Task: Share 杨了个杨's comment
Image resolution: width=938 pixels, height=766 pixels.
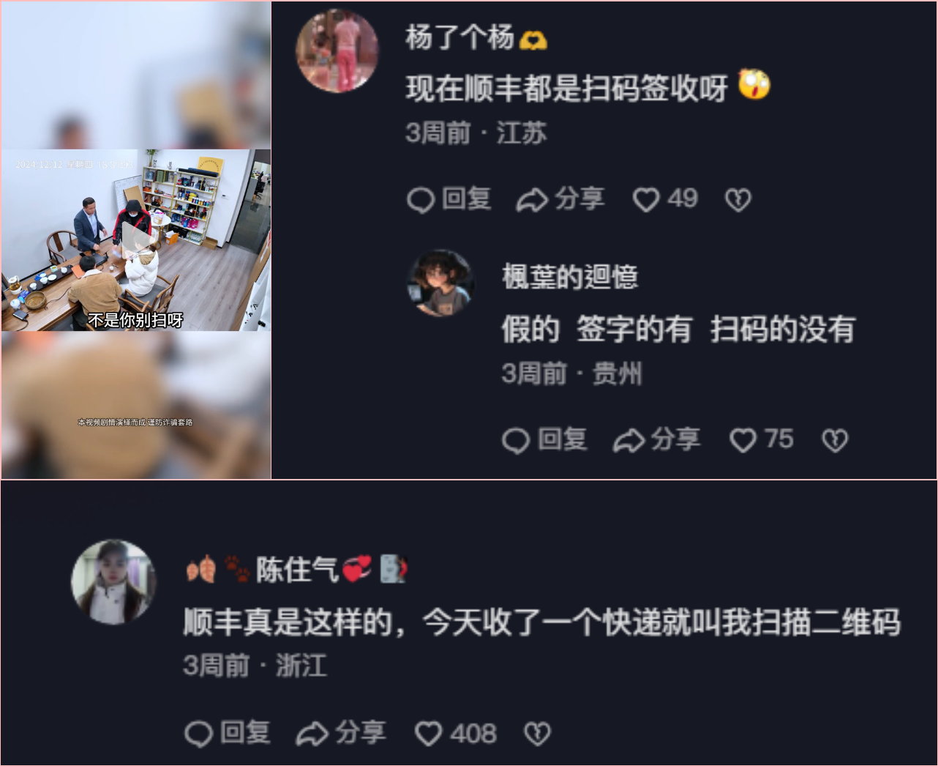Action: click(560, 199)
